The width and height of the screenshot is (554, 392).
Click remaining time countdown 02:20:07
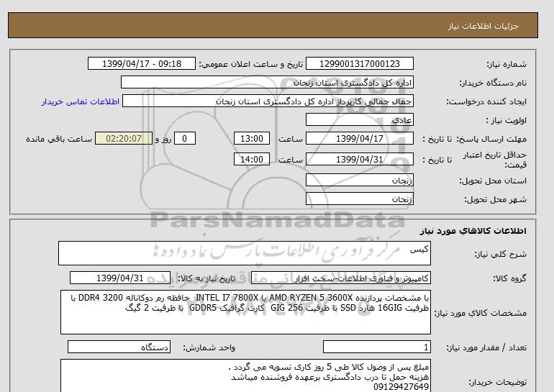[x=124, y=138]
